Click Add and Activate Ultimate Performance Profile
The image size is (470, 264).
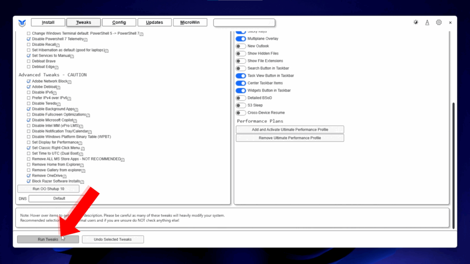coord(290,130)
